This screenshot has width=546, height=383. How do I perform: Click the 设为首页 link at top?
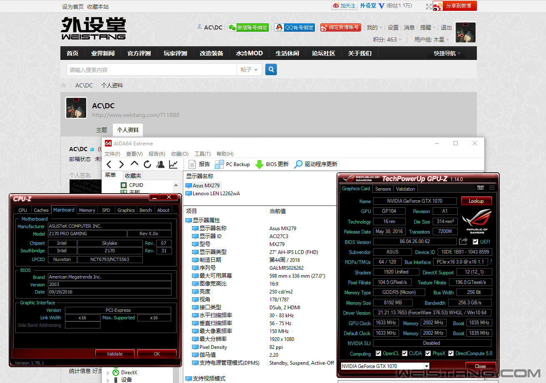(x=73, y=7)
